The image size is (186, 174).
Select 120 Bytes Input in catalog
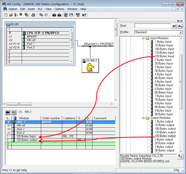(164, 56)
